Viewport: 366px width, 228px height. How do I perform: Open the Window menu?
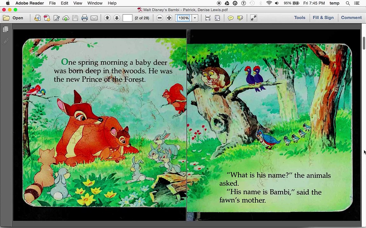click(x=95, y=3)
